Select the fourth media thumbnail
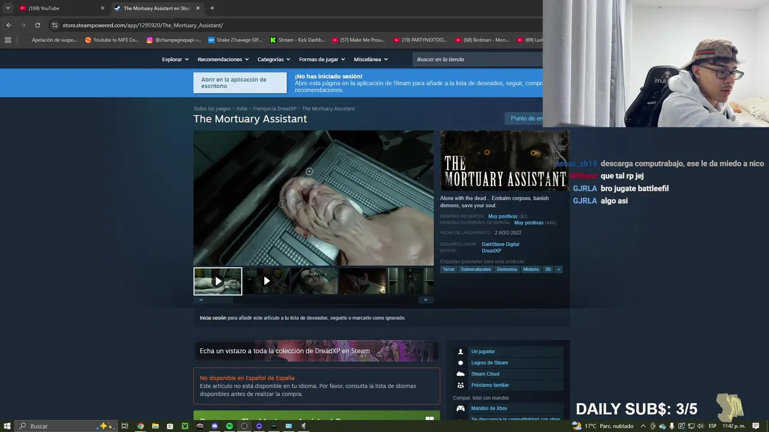Screen dimensions: 769x432 tap(363, 281)
